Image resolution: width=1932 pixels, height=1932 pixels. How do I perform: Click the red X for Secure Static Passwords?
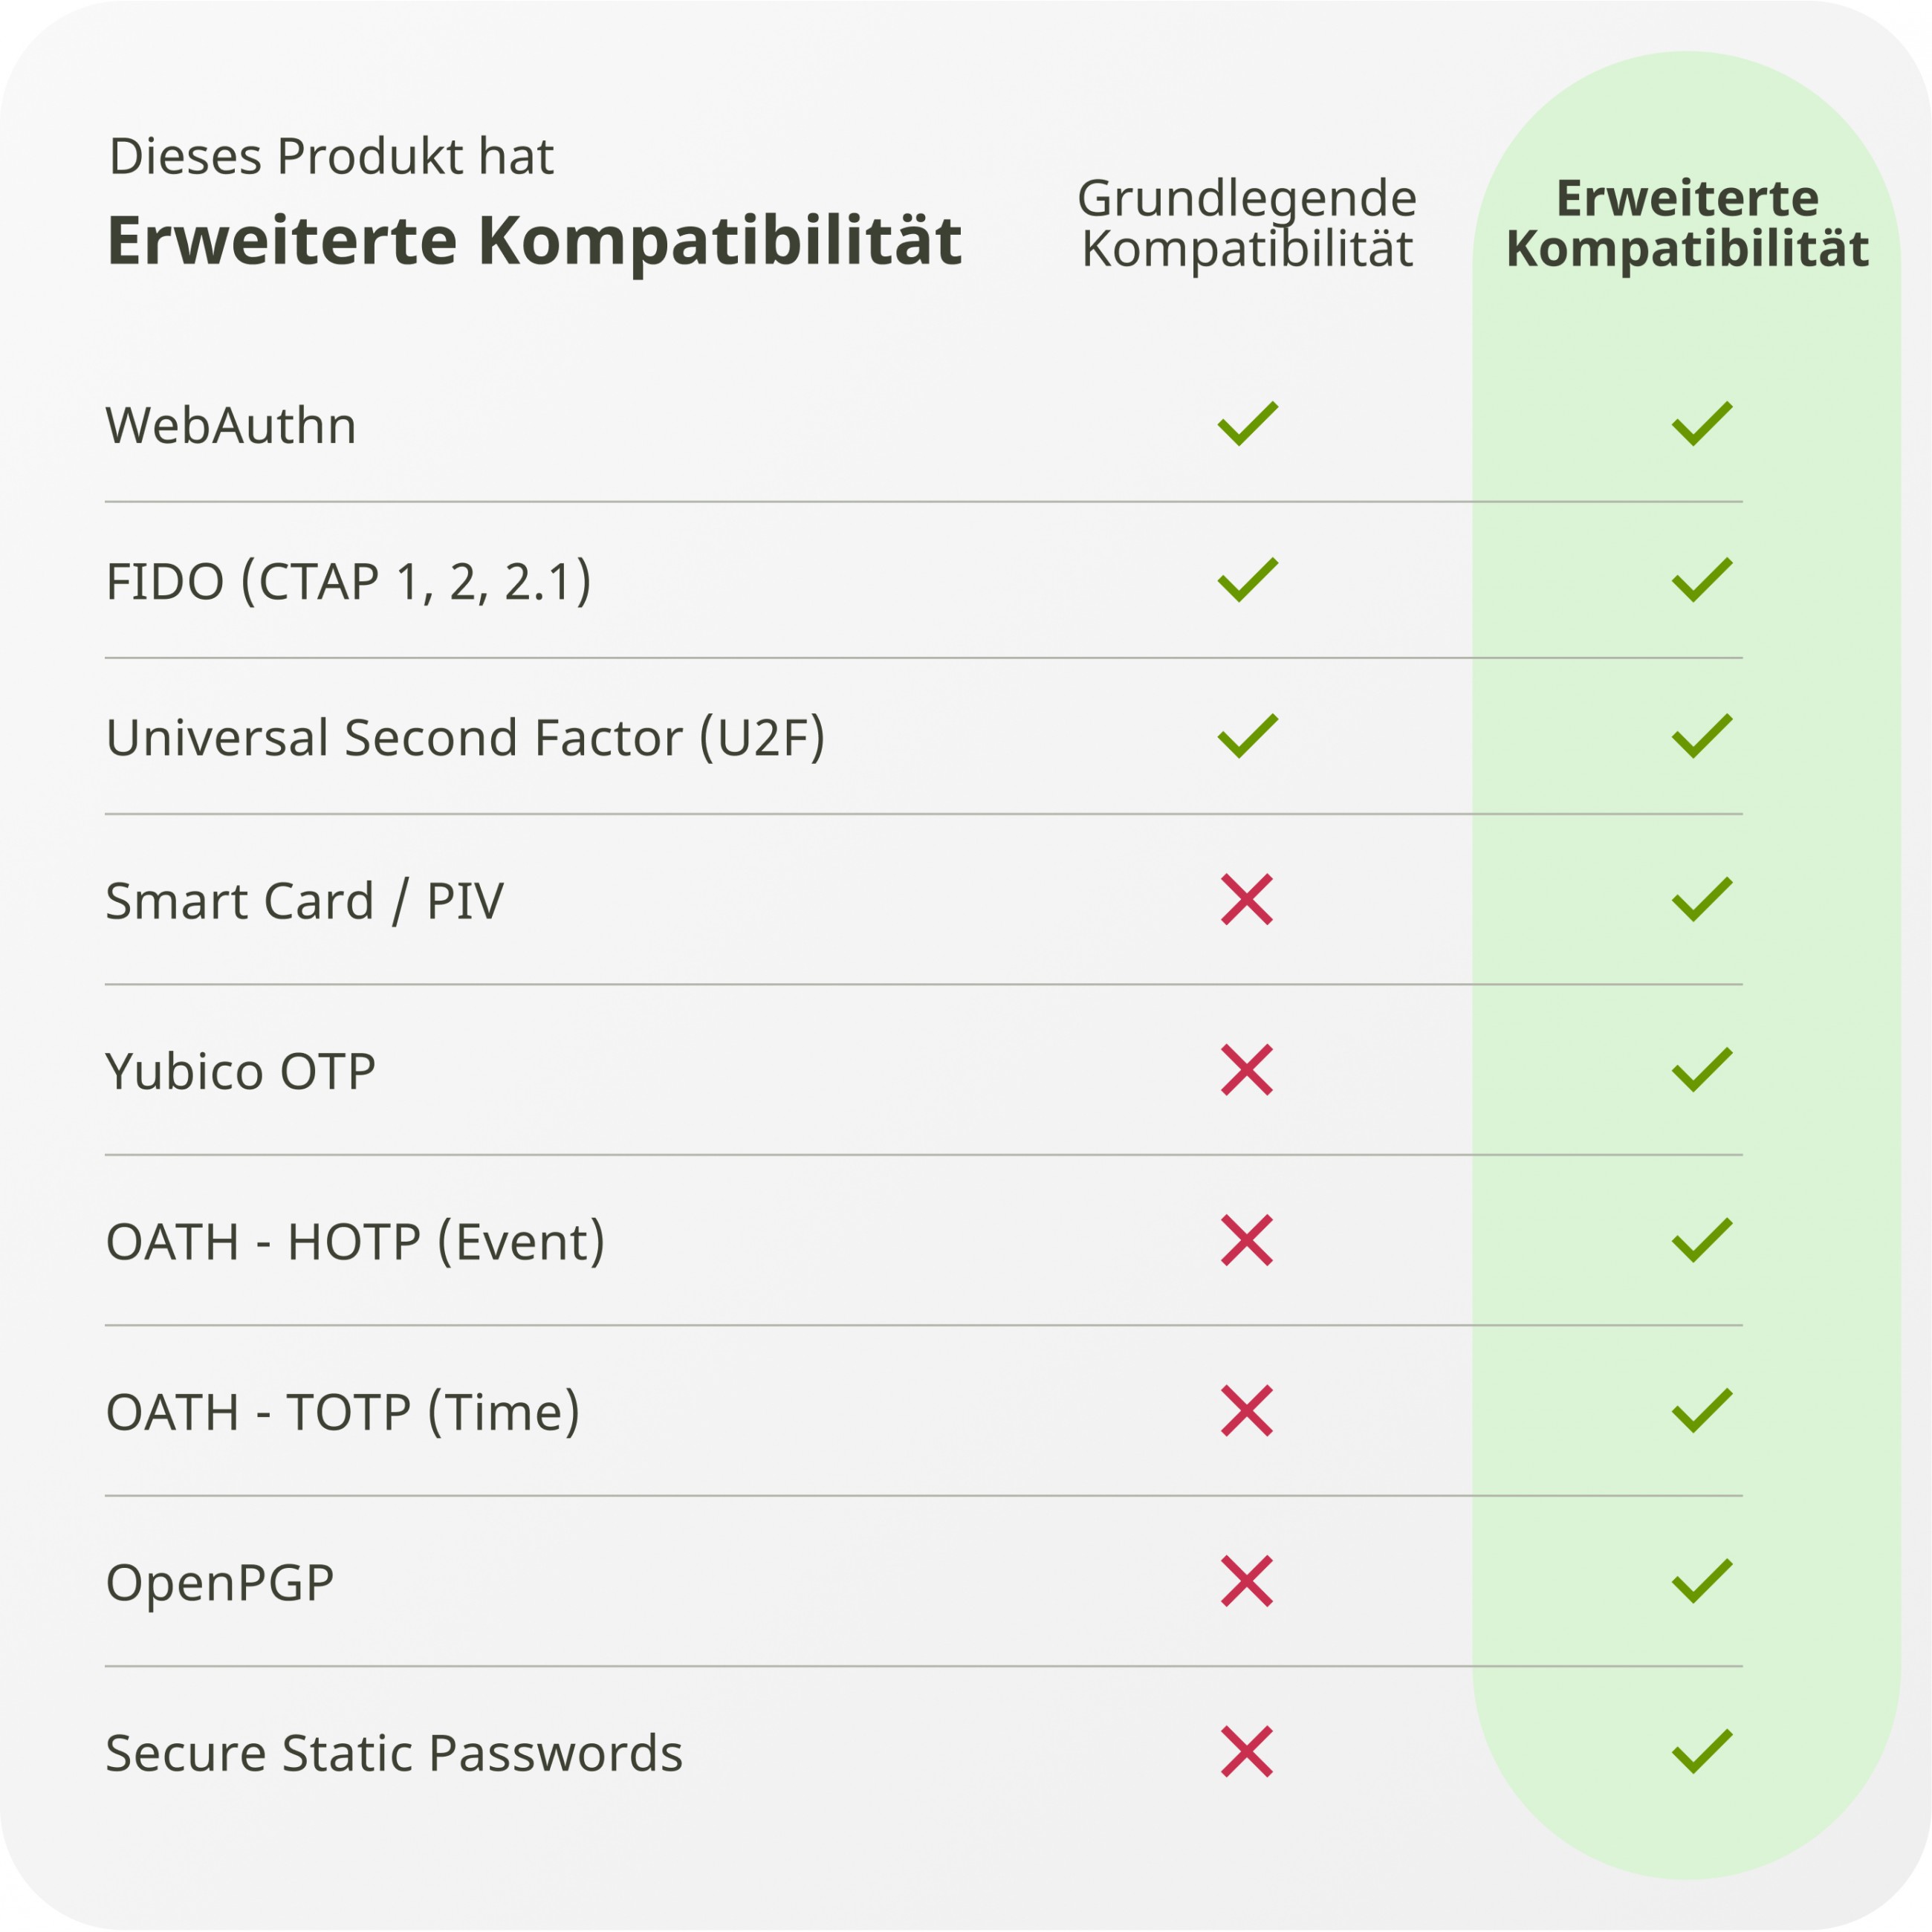1247,1751
